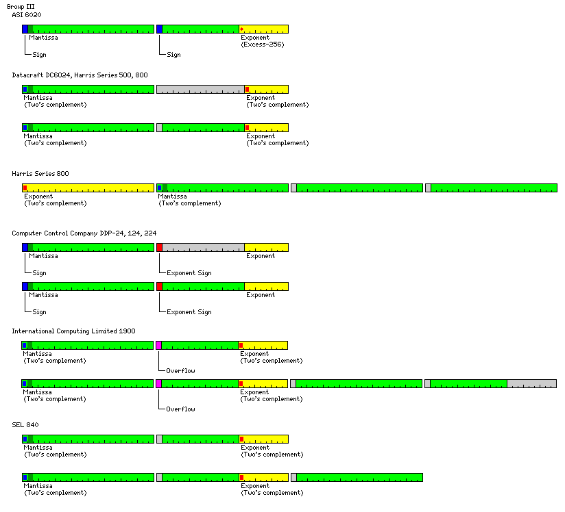Select third word bar of the second SEL 840 format
Screen dimensions: 565x512
click(357, 478)
